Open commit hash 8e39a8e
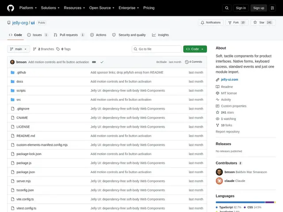 pyautogui.click(x=161, y=62)
